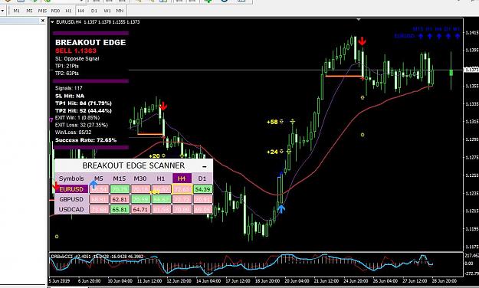
Task: Click the BREAKOUT EDGE panel title
Action: point(90,42)
